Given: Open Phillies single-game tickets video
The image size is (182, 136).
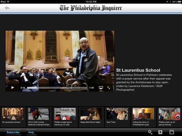Looking at the screenshot, I should 65,117.
